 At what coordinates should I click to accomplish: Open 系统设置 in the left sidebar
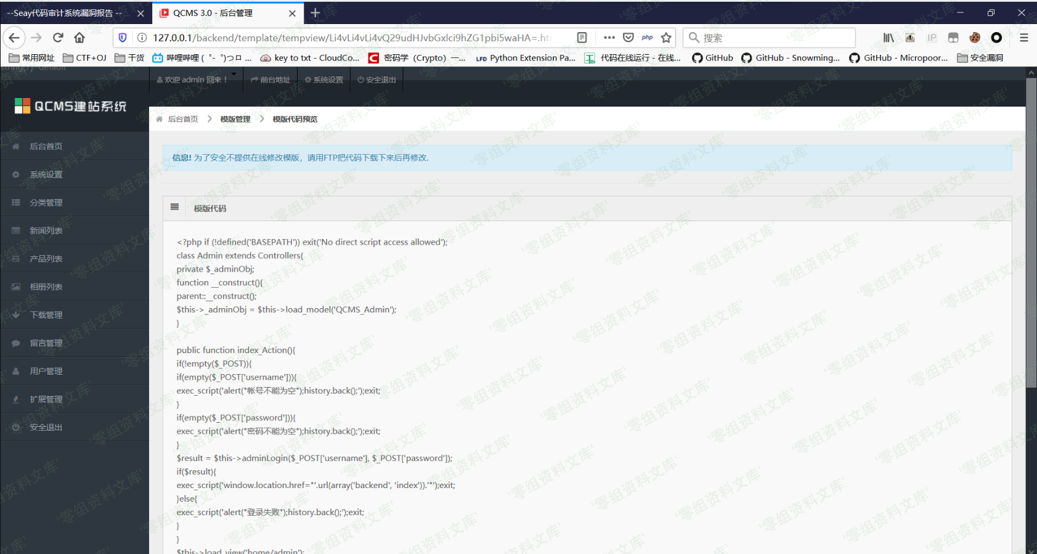[x=46, y=174]
